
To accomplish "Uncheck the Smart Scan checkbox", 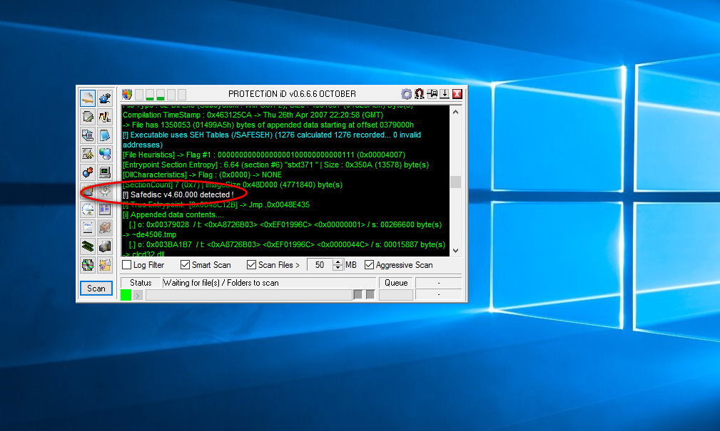I will pyautogui.click(x=185, y=264).
